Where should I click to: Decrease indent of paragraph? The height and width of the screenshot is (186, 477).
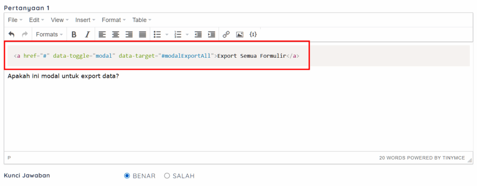198,34
